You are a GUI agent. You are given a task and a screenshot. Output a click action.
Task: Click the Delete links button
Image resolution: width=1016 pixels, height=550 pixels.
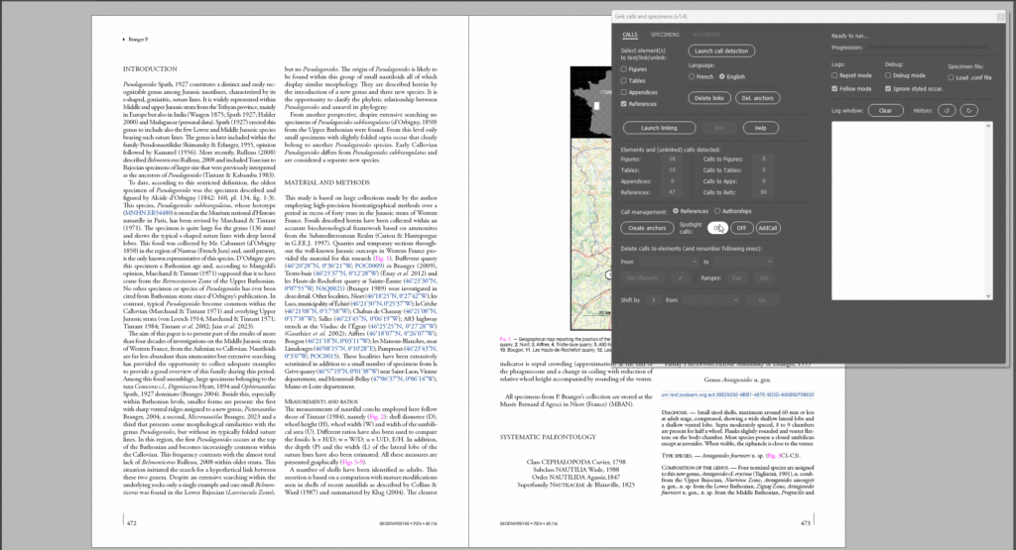(x=709, y=98)
